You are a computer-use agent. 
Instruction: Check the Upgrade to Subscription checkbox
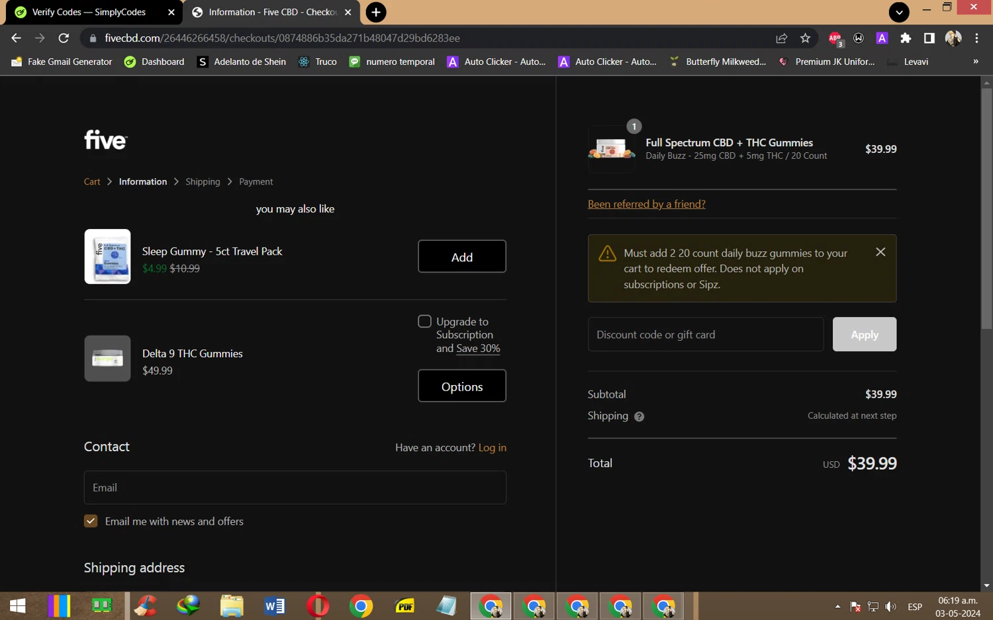(x=424, y=322)
